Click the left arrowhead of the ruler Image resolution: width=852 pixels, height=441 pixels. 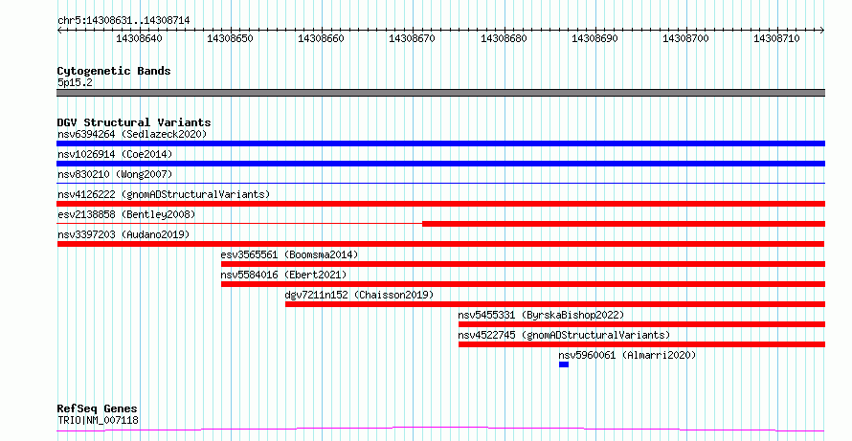(x=59, y=31)
